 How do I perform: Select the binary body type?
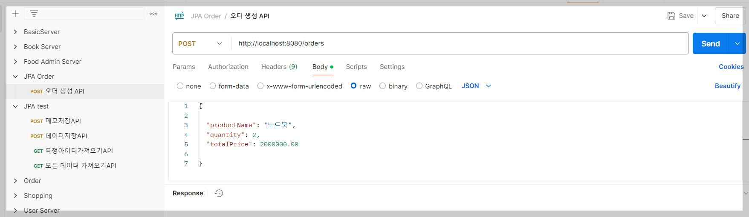pos(383,86)
